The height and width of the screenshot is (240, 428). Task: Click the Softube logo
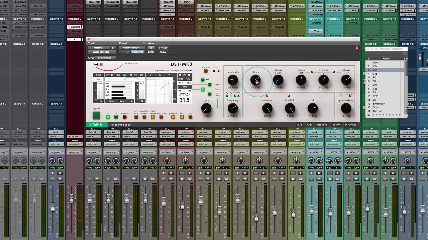tap(96, 125)
